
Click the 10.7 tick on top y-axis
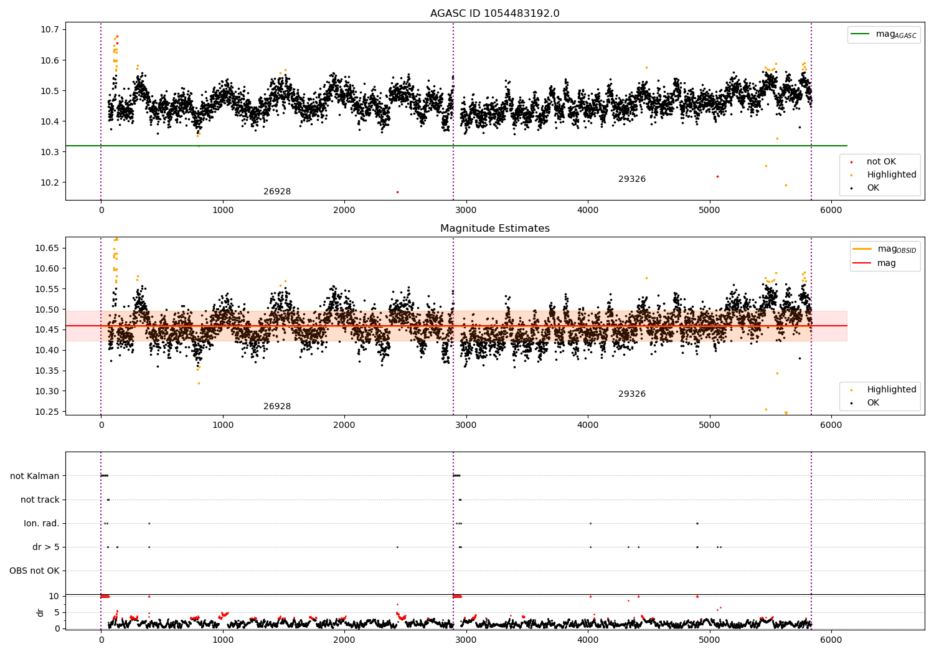click(49, 30)
